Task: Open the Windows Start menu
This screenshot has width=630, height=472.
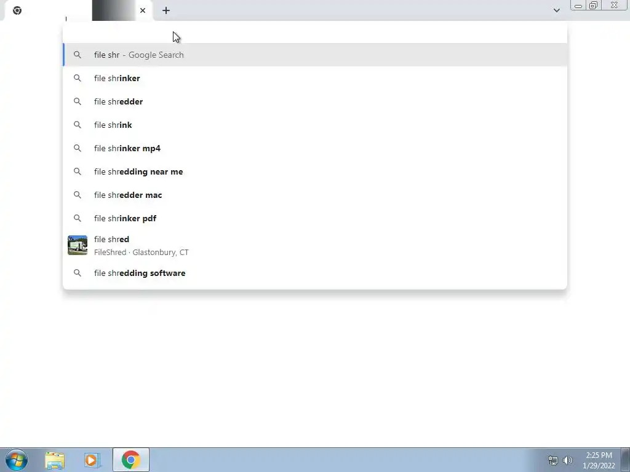Action: 17,460
